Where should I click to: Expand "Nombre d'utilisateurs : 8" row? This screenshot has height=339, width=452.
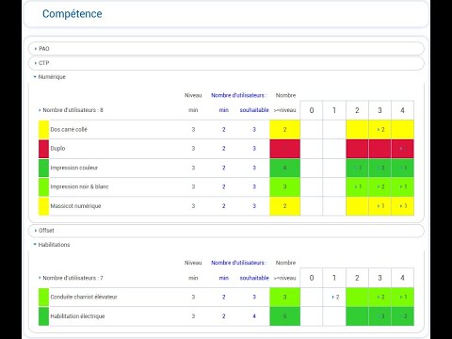coord(71,110)
